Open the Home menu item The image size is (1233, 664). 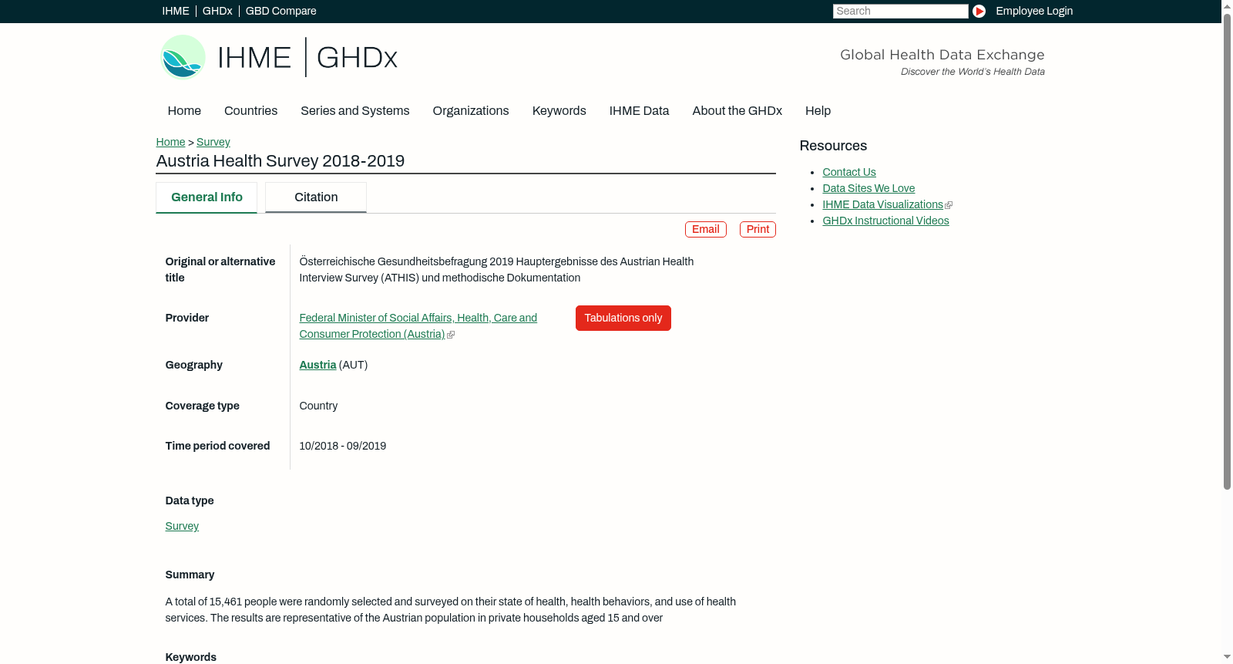[x=184, y=110]
